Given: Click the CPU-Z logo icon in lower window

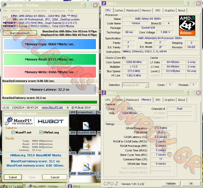Looking at the screenshot, I should click(x=104, y=93).
